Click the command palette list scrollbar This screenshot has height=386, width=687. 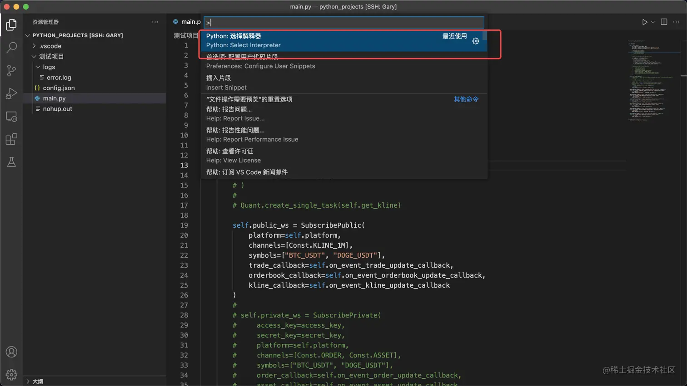coord(485,35)
